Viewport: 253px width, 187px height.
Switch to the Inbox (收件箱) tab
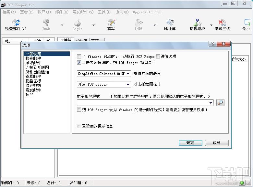(x=66, y=39)
